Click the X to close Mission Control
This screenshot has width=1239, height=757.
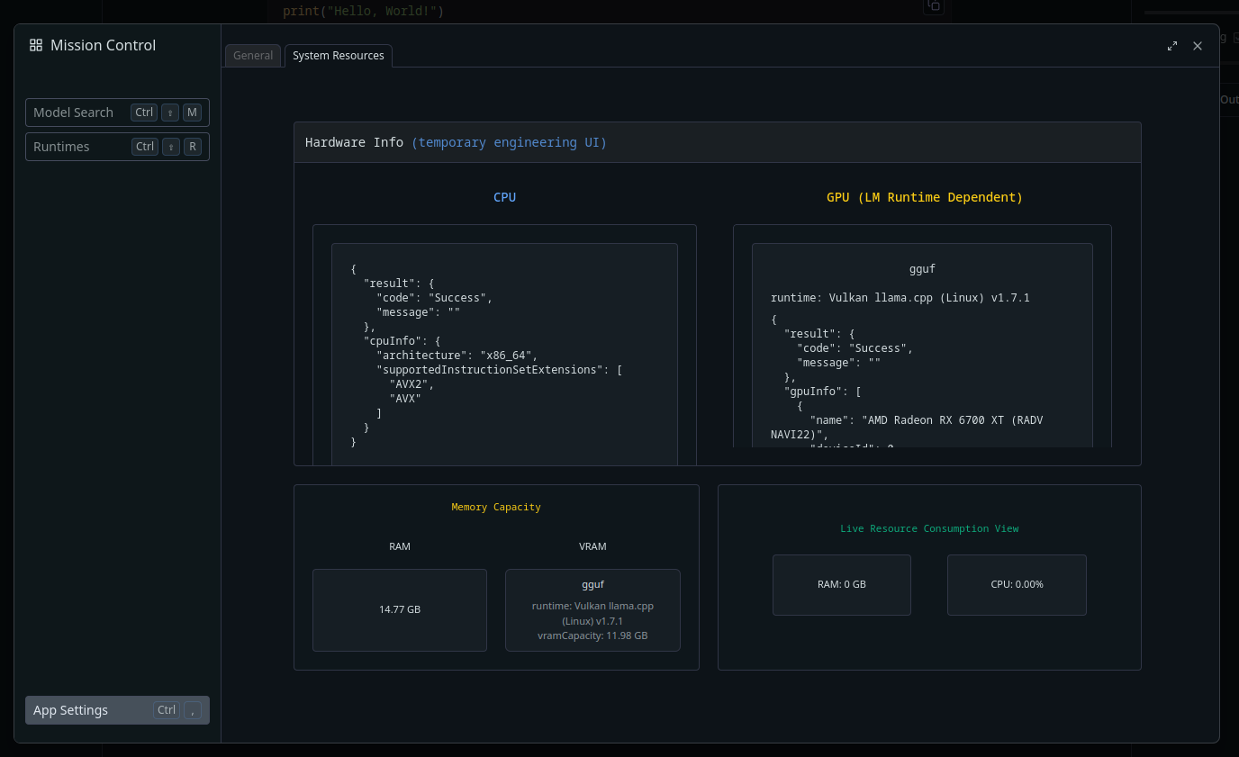tap(1198, 45)
